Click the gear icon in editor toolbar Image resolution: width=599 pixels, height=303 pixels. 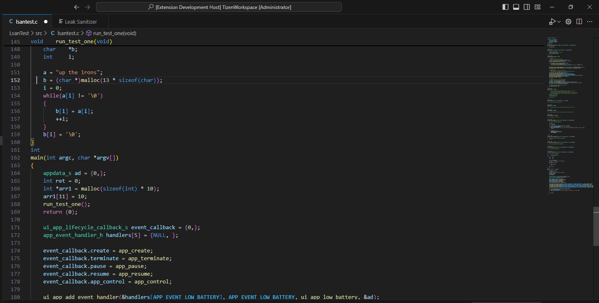pos(568,22)
